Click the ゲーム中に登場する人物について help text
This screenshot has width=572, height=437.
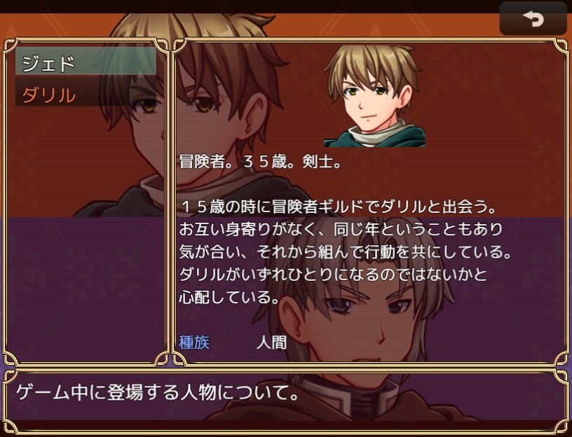pyautogui.click(x=158, y=394)
